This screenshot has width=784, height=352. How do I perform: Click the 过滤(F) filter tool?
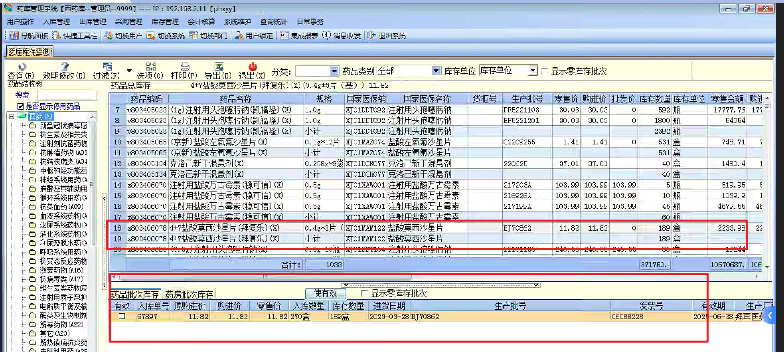(x=106, y=71)
